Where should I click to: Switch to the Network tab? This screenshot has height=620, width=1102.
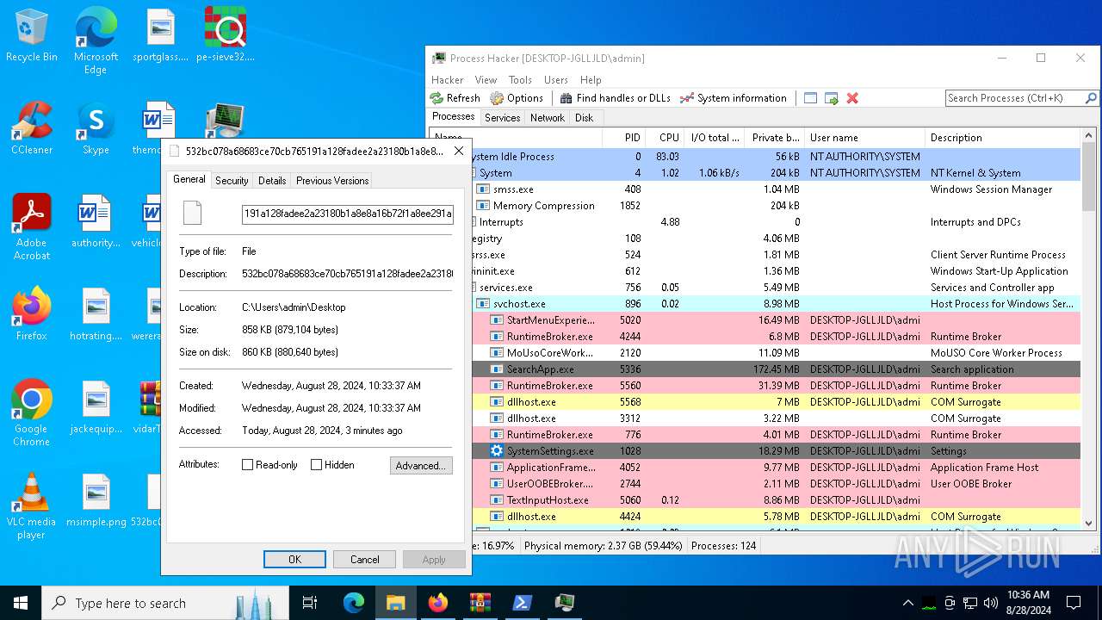click(x=548, y=118)
